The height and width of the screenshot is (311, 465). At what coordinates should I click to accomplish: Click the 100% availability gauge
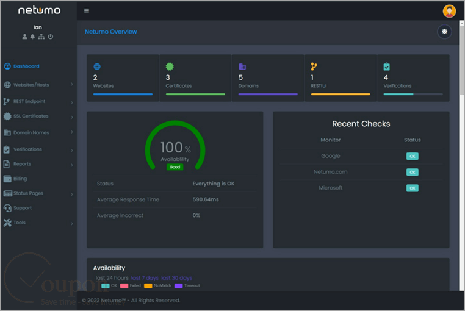tap(175, 145)
